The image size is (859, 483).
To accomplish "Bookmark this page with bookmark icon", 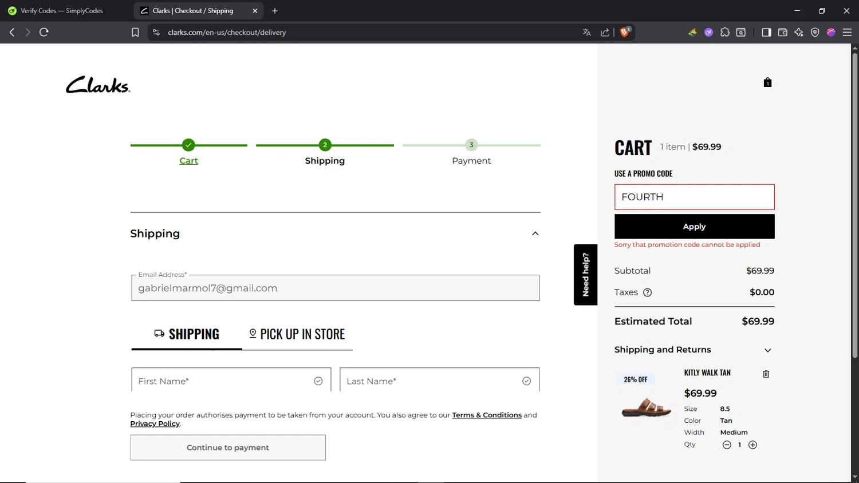I will [135, 33].
